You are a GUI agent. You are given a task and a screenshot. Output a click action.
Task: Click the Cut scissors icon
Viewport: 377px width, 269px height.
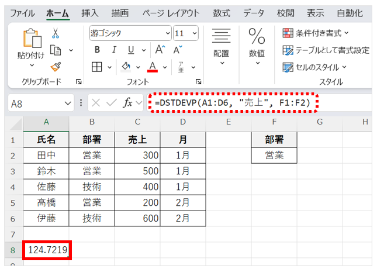click(x=56, y=34)
